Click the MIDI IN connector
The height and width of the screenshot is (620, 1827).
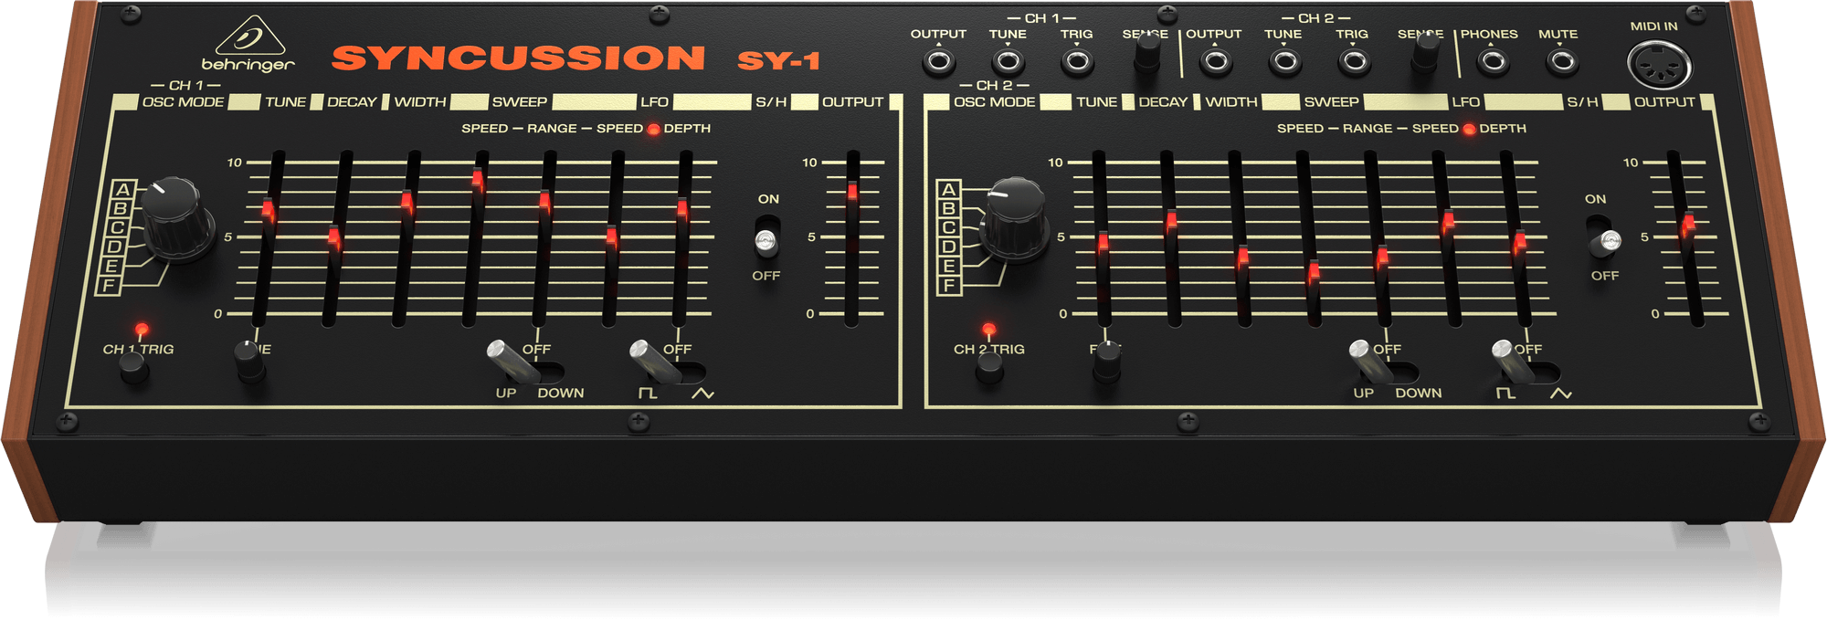pyautogui.click(x=1658, y=67)
